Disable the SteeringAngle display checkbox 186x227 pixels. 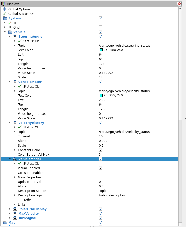coord(101,36)
